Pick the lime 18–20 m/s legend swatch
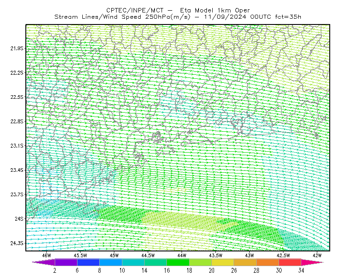This screenshot has width=356, height=275. tap(201, 262)
